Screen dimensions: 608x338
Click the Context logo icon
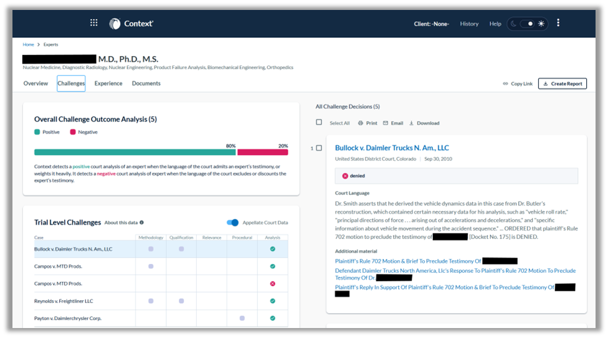115,24
